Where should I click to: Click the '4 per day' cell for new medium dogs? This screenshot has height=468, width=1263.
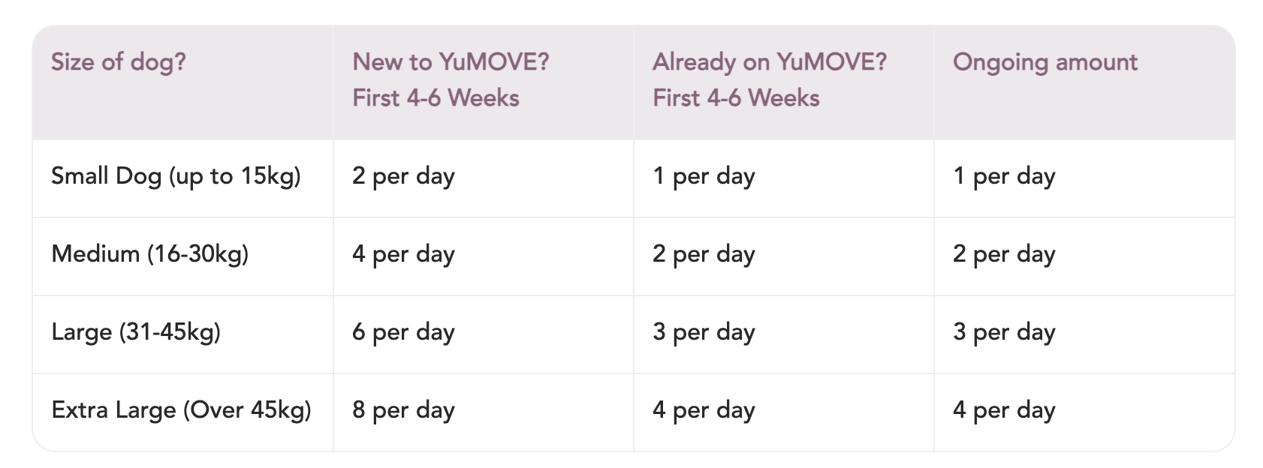pos(403,254)
